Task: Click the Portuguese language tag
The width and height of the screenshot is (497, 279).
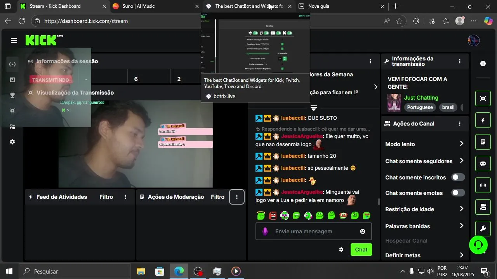Action: tap(420, 107)
